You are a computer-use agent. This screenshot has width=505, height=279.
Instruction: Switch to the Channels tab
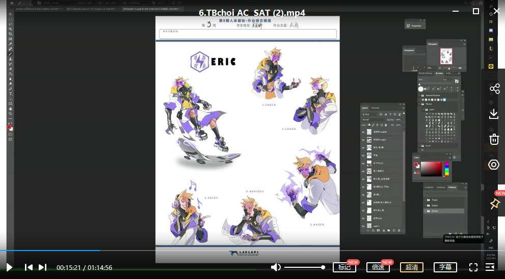coord(375,108)
